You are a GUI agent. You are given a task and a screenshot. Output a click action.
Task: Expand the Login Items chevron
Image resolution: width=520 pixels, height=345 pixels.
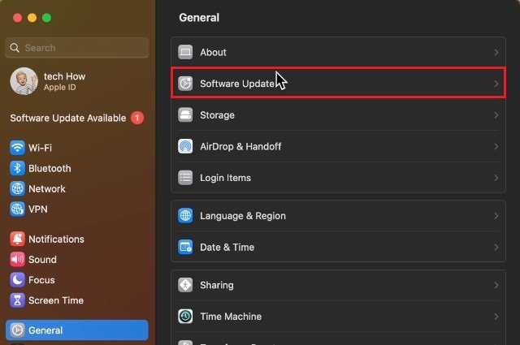click(496, 178)
